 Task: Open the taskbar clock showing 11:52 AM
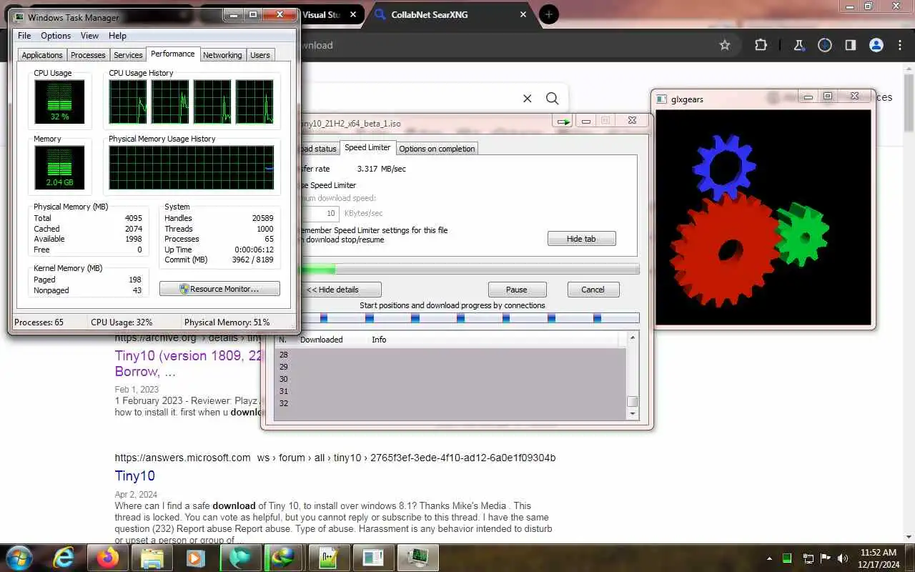[x=879, y=558]
